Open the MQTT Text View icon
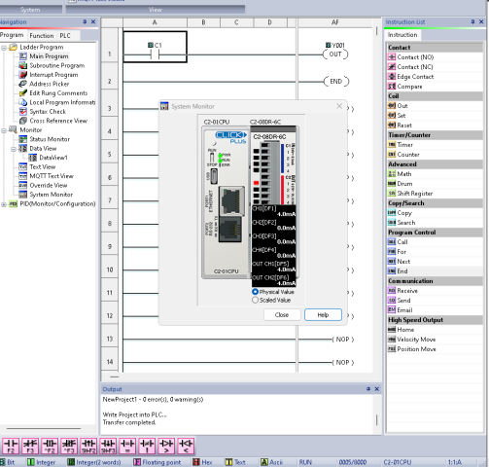Viewport: 489px width, 467px height. coord(23,176)
